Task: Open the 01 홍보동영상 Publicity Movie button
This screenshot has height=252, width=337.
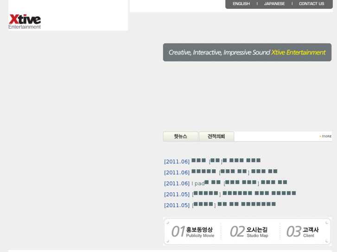Action: pyautogui.click(x=193, y=232)
